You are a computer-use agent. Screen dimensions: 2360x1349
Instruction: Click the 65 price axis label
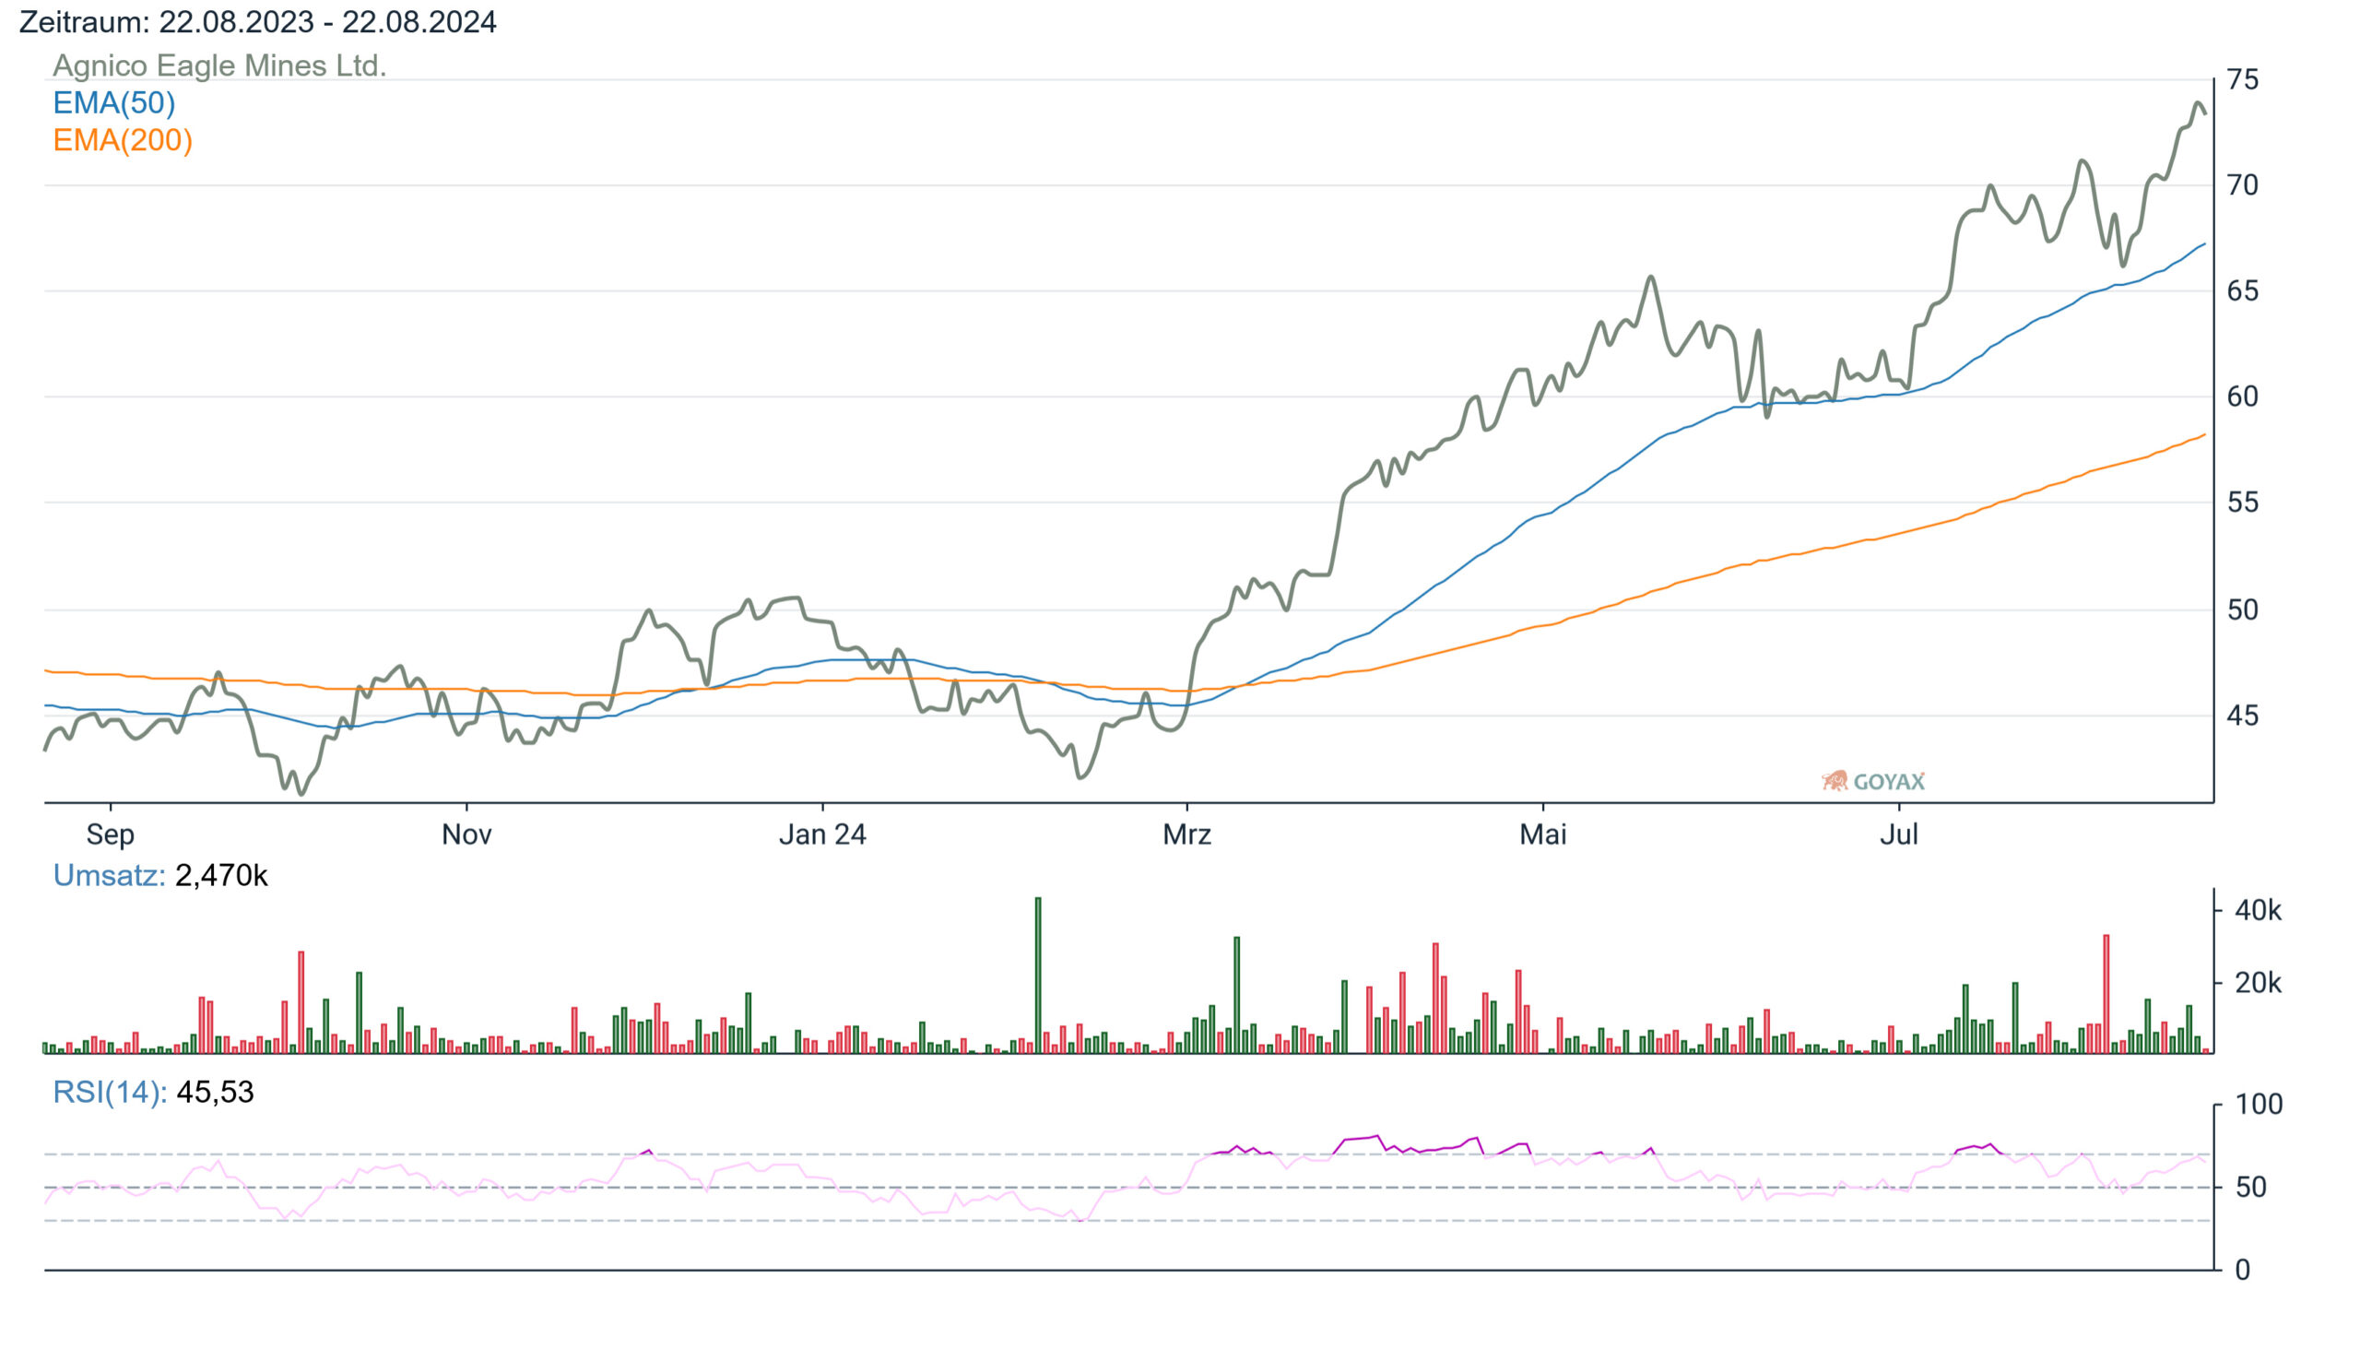click(x=2242, y=291)
